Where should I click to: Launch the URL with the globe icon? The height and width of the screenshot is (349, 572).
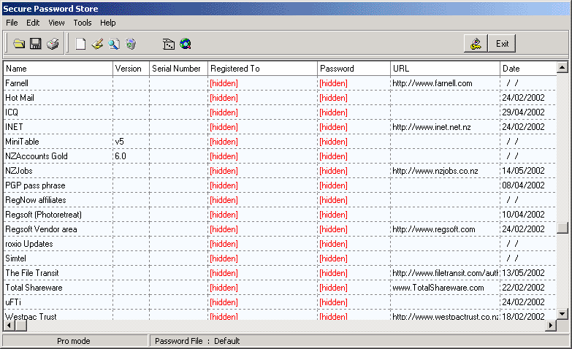coord(186,44)
